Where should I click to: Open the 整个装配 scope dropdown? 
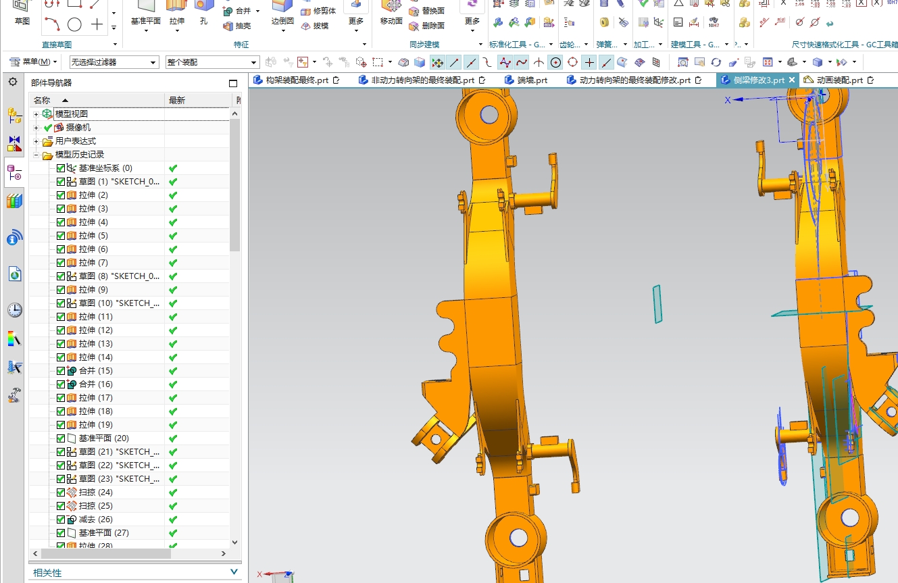[212, 62]
